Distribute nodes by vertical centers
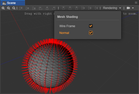The image size is (139, 94). tap(70, 8)
